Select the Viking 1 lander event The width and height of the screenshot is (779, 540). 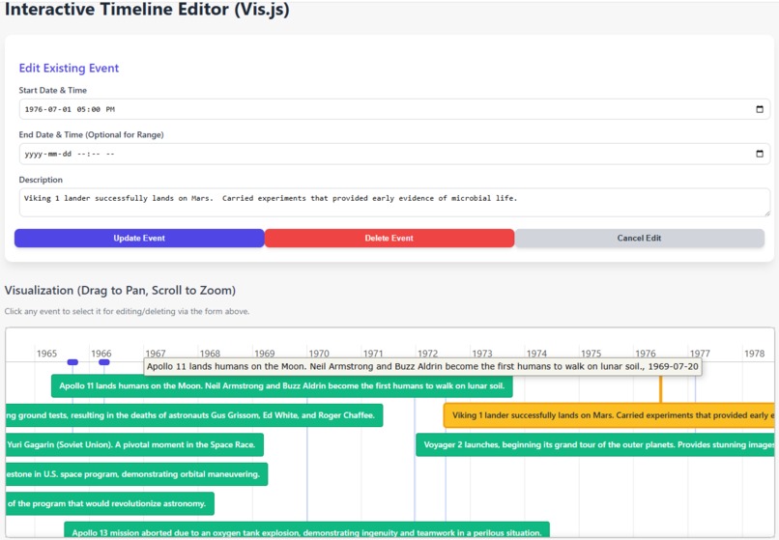(609, 415)
